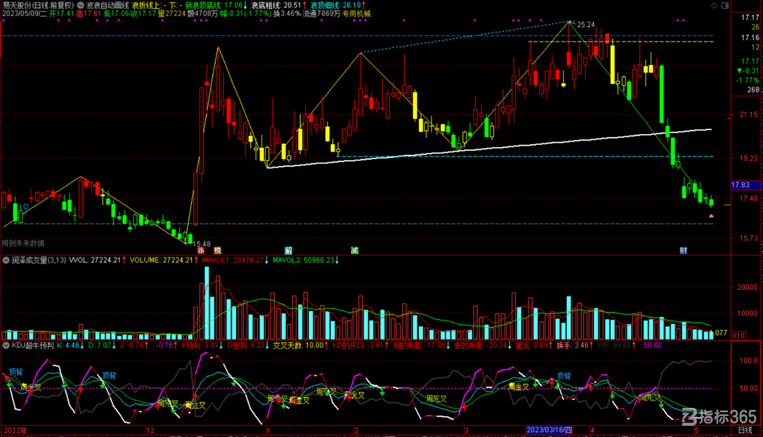
Task: Click the 15.73 price axis label
Action: coord(749,238)
